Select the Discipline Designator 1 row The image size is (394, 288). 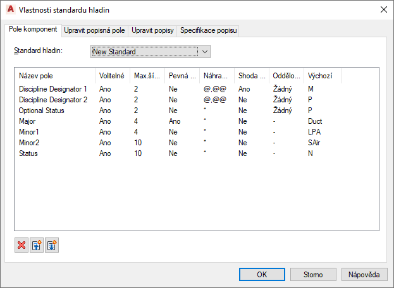(53, 90)
